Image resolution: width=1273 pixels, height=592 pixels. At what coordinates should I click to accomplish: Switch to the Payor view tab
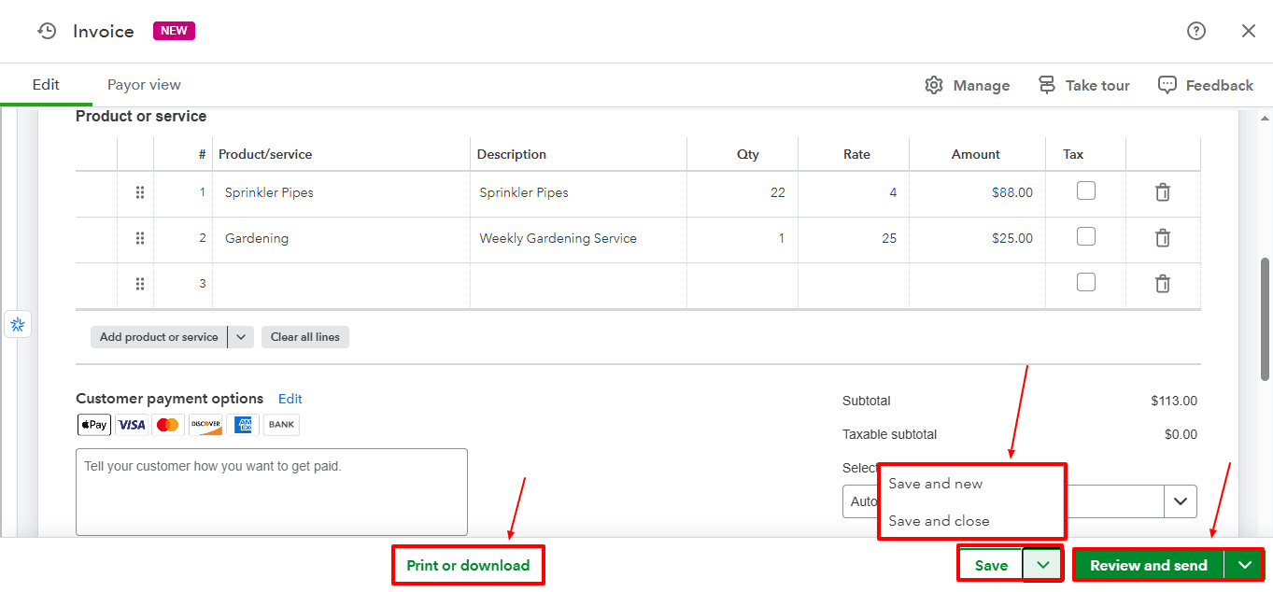(x=144, y=85)
